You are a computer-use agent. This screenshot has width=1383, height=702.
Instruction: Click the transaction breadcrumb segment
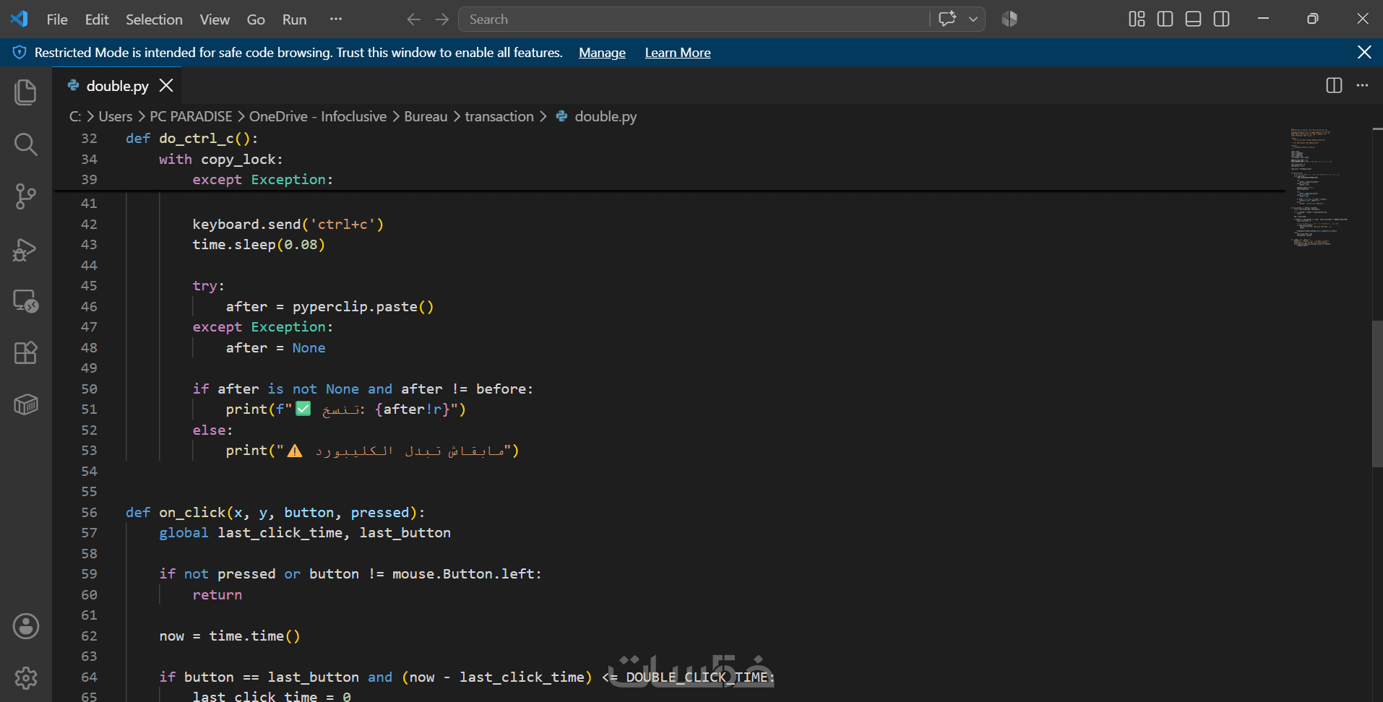[x=499, y=116]
